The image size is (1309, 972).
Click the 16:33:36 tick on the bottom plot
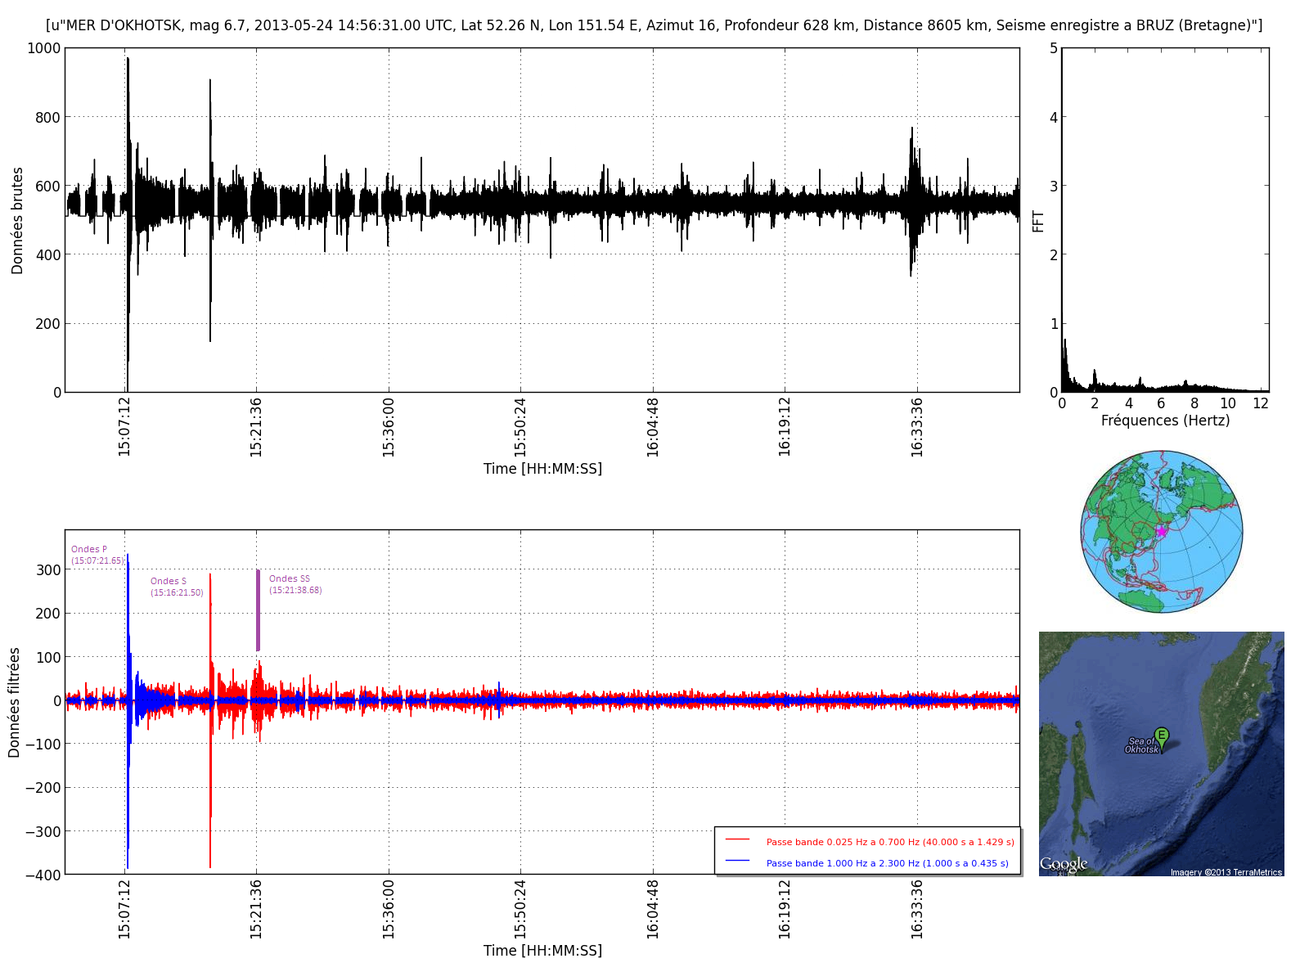917,909
